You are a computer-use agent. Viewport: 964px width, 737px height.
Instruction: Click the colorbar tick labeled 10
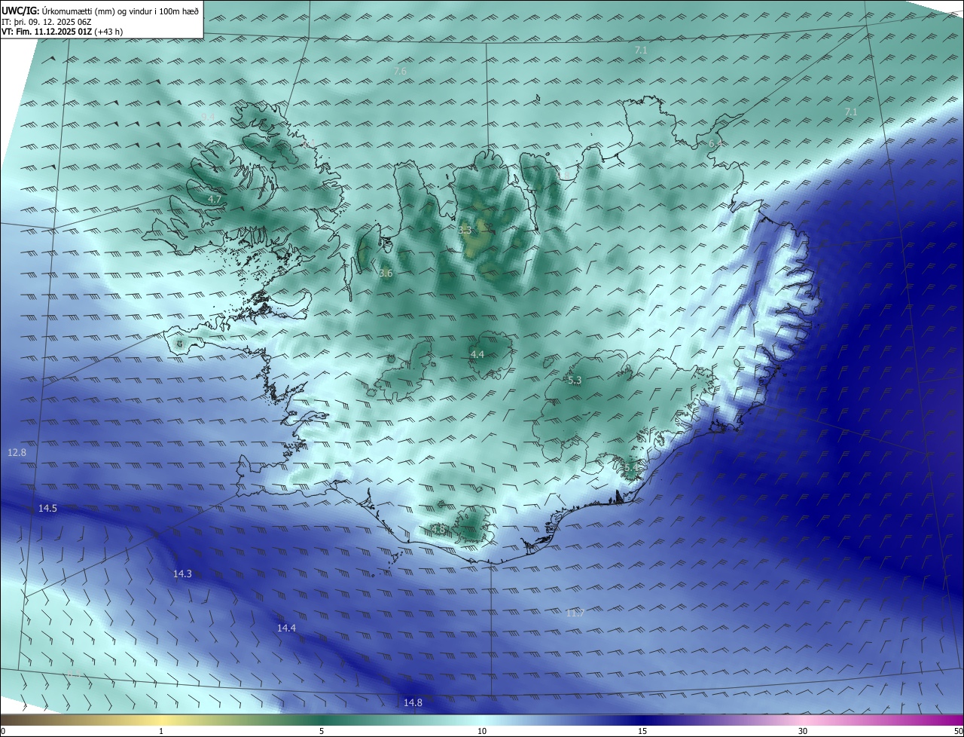[482, 731]
